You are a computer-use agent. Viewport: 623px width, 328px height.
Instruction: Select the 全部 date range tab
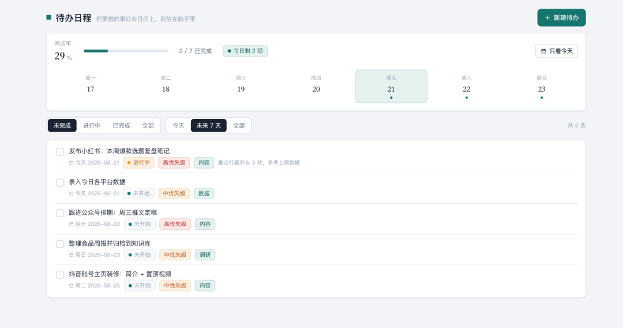239,126
